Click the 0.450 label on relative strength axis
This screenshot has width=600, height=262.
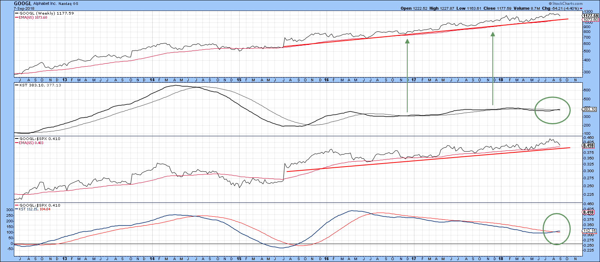(x=588, y=138)
